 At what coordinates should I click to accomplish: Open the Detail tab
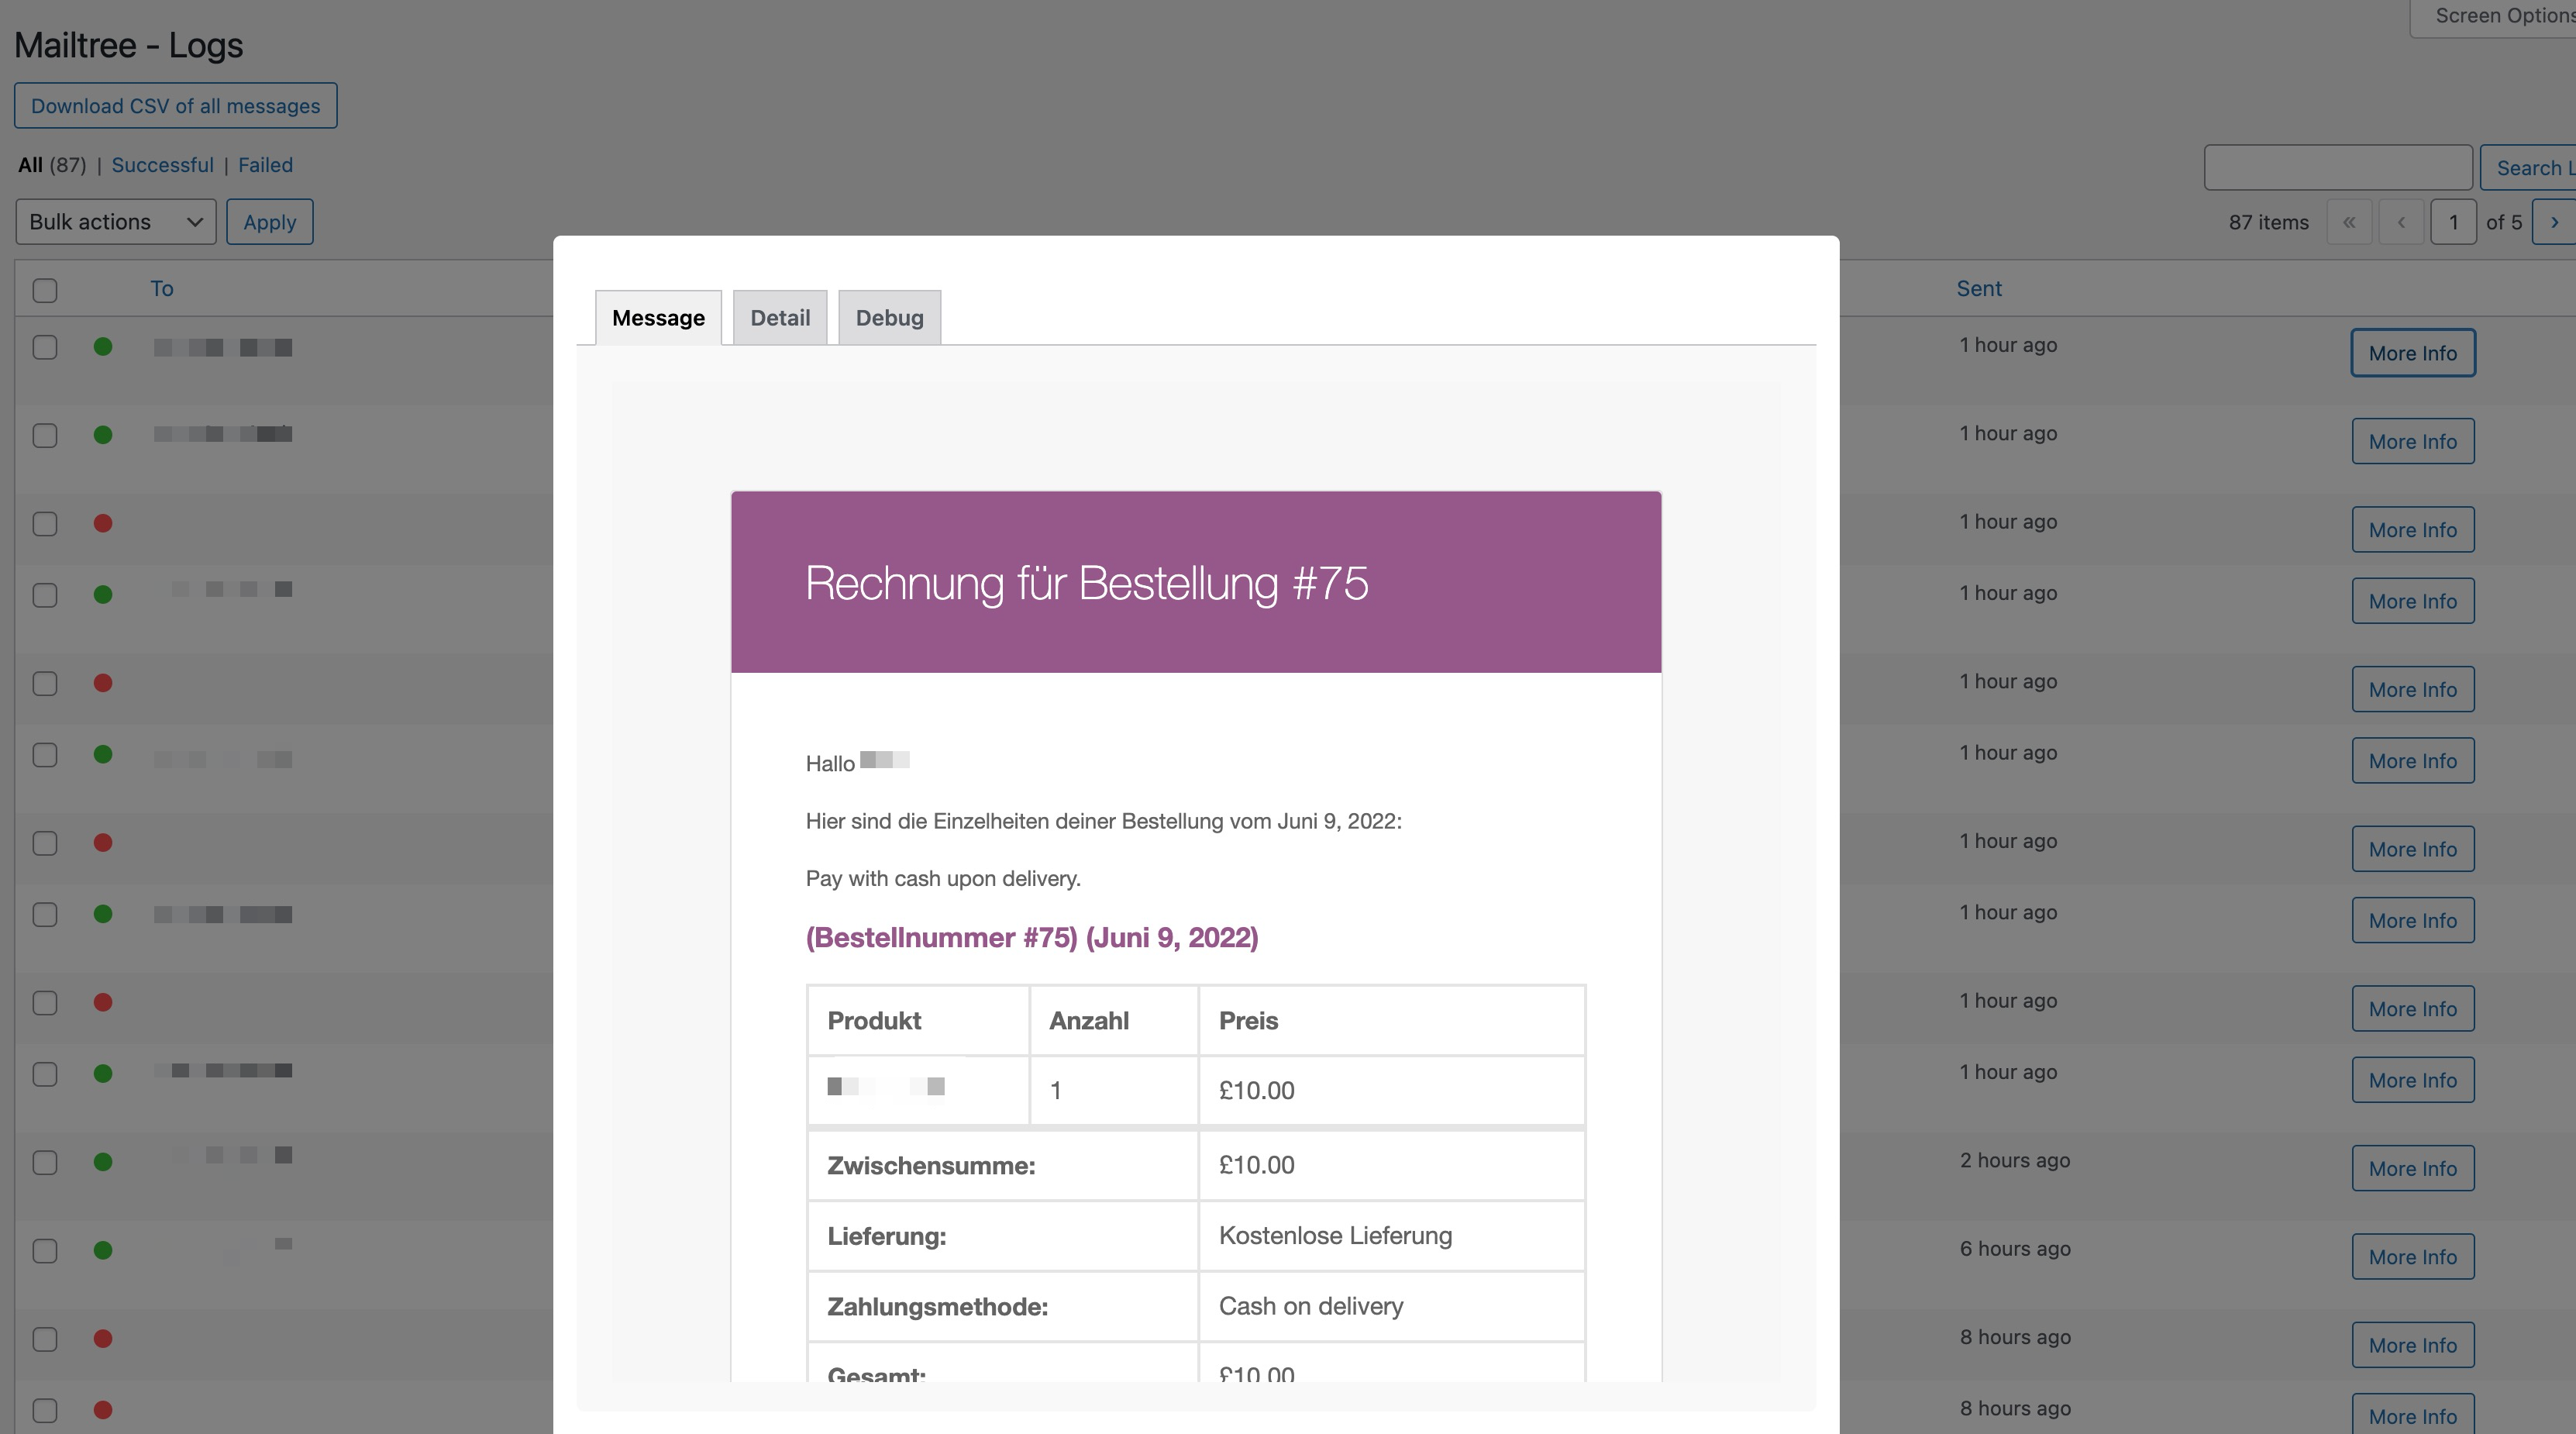780,318
